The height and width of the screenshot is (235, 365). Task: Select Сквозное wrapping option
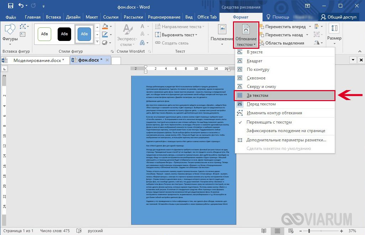[285, 78]
